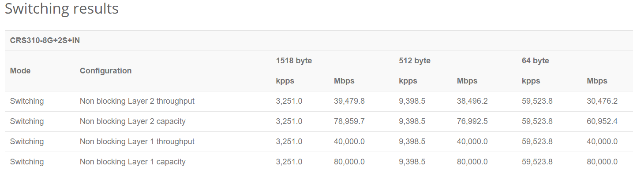Screen dimensions: 633x178
Task: Select the CRS310-8G+2S+IN table title
Action: point(45,41)
